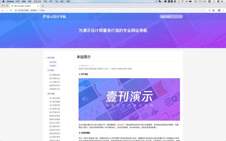Open 设计灵感来源 in the sidebar

pos(54,105)
